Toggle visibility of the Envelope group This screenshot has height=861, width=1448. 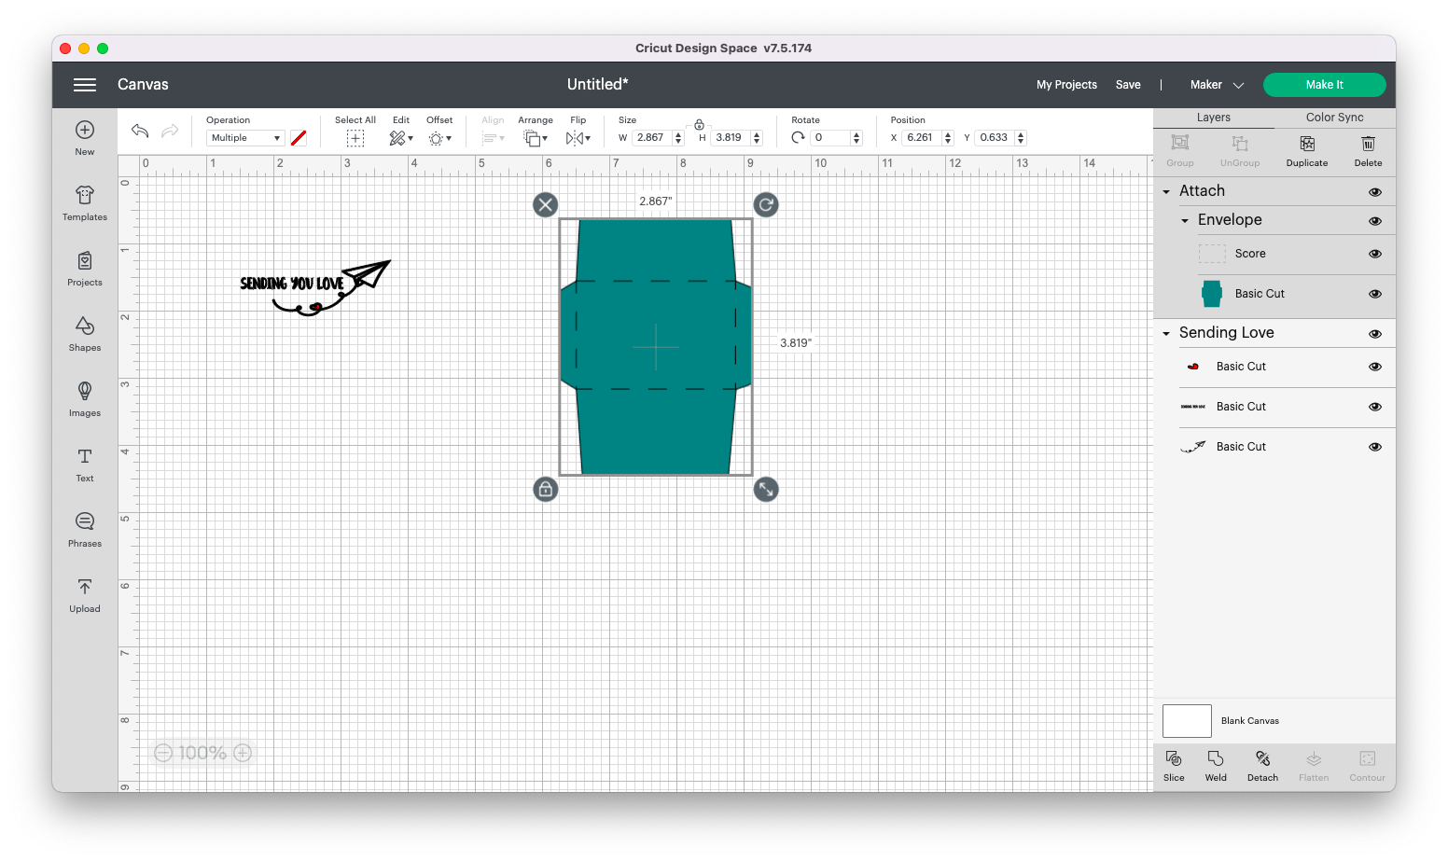[1374, 220]
